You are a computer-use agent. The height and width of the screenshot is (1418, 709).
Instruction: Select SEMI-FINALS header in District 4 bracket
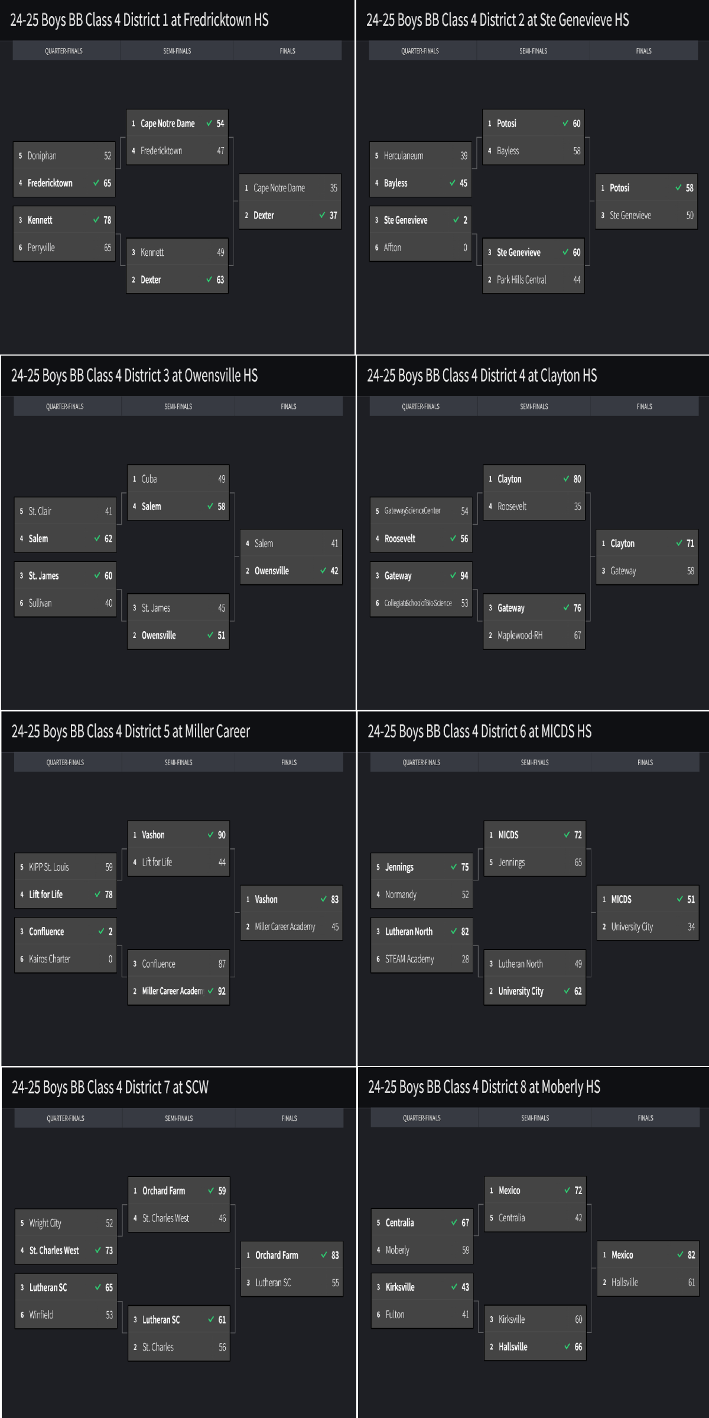coord(534,406)
